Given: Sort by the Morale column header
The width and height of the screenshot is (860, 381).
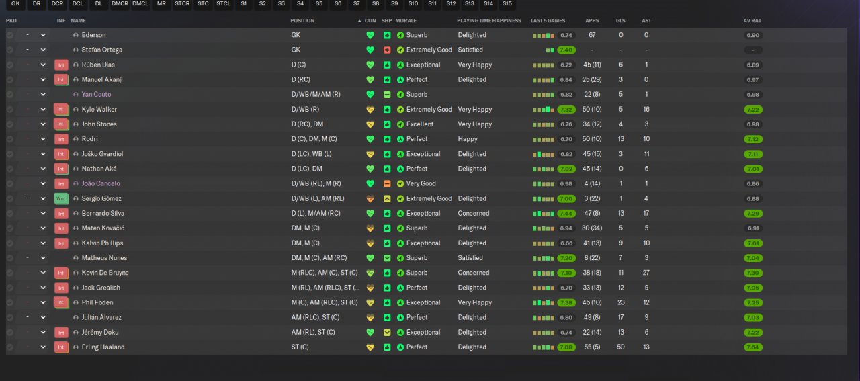Looking at the screenshot, I should pos(406,21).
